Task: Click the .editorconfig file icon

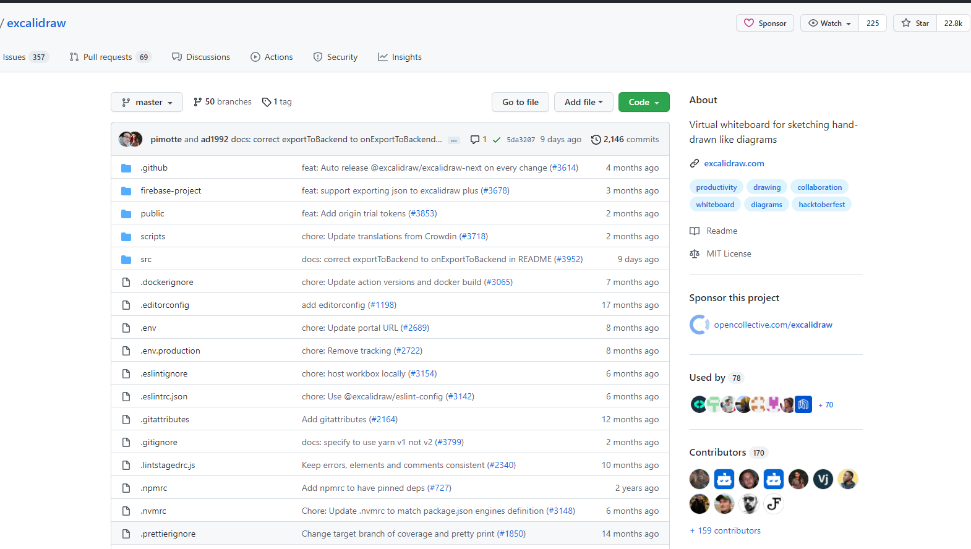Action: [x=126, y=305]
